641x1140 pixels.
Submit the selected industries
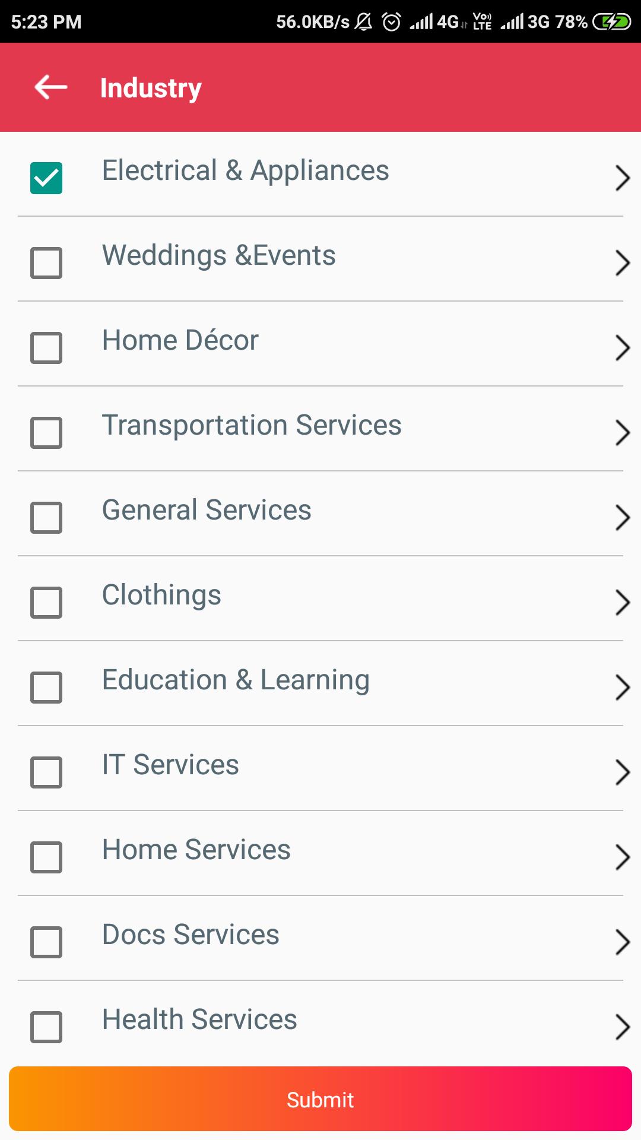click(x=320, y=1099)
